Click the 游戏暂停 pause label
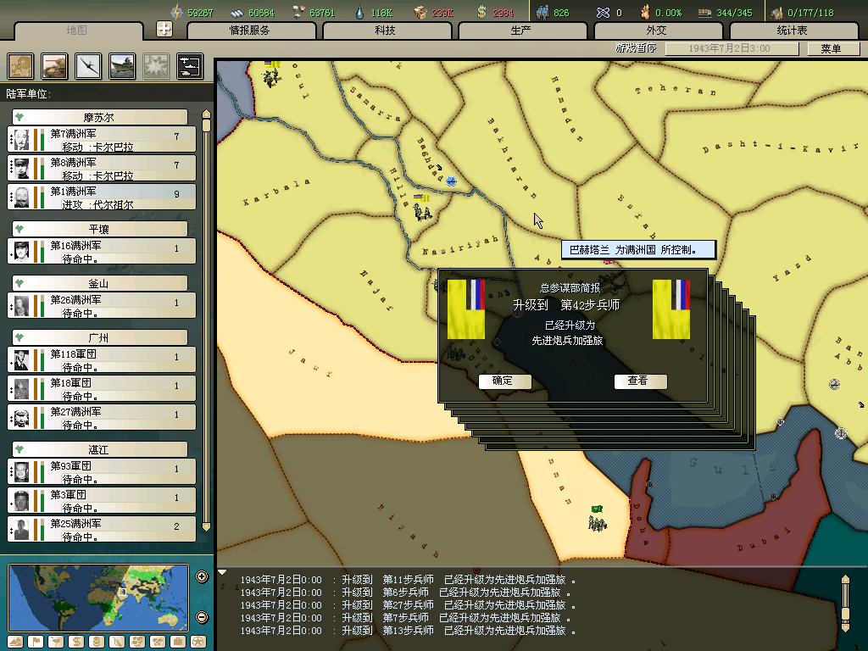The height and width of the screenshot is (651, 868). click(636, 48)
